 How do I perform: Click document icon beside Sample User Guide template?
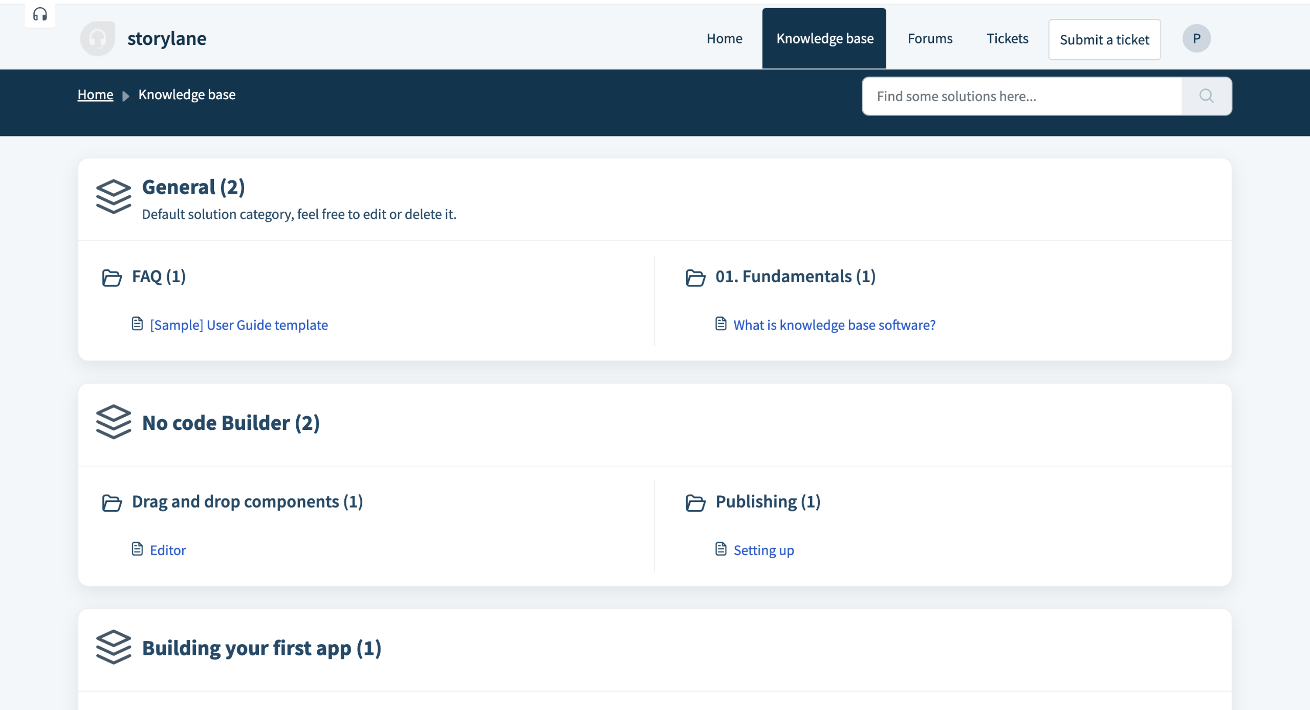click(x=137, y=324)
